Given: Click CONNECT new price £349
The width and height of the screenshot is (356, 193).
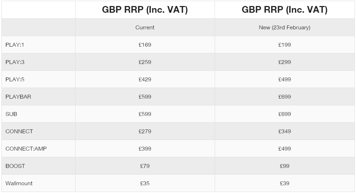Looking at the screenshot, I should coord(284,131).
